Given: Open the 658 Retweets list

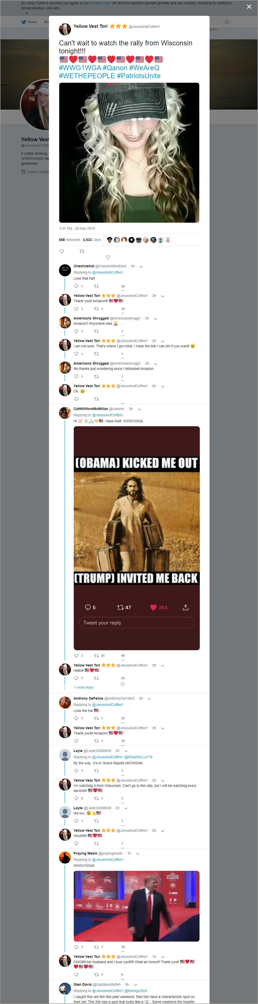Looking at the screenshot, I should click(70, 240).
